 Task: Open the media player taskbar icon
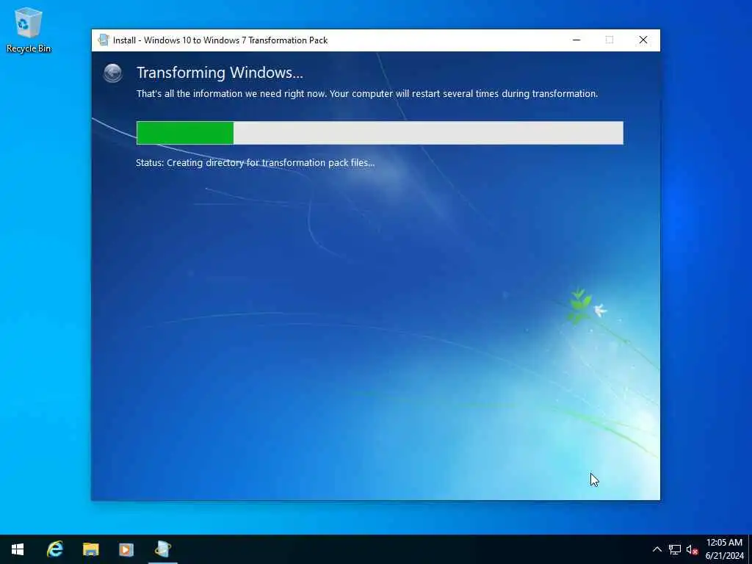(126, 549)
